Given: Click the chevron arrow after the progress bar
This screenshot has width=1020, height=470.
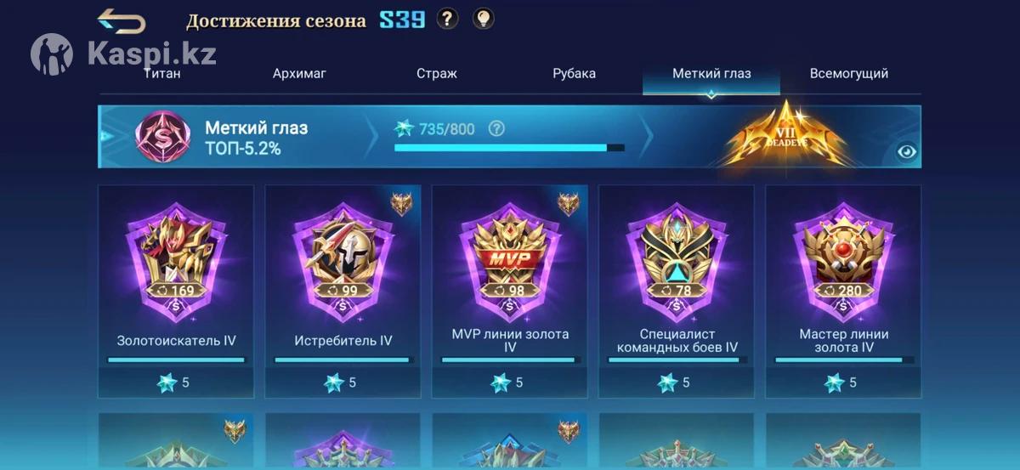Looking at the screenshot, I should [646, 137].
